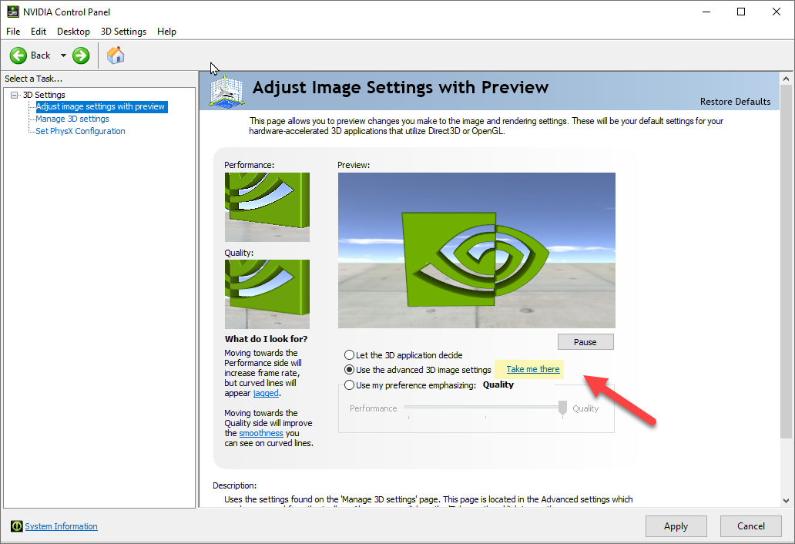Select Let the 3D application decide

pyautogui.click(x=349, y=355)
